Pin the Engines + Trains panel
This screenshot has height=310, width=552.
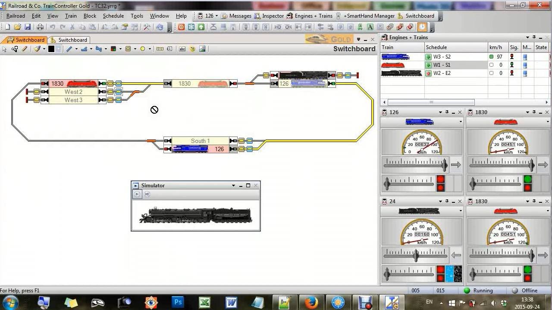534,37
